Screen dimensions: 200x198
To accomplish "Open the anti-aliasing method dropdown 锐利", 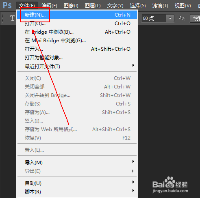I will 195,18.
